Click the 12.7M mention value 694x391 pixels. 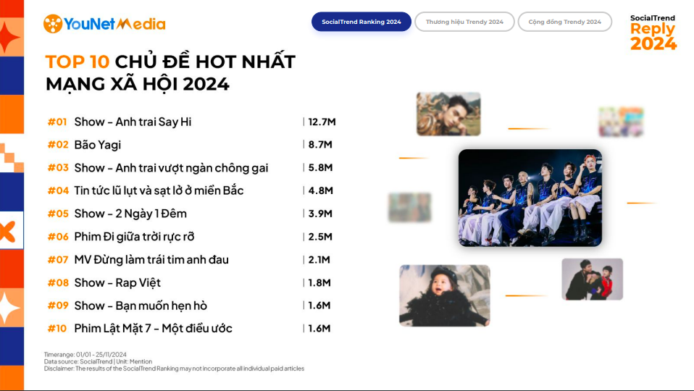(322, 122)
